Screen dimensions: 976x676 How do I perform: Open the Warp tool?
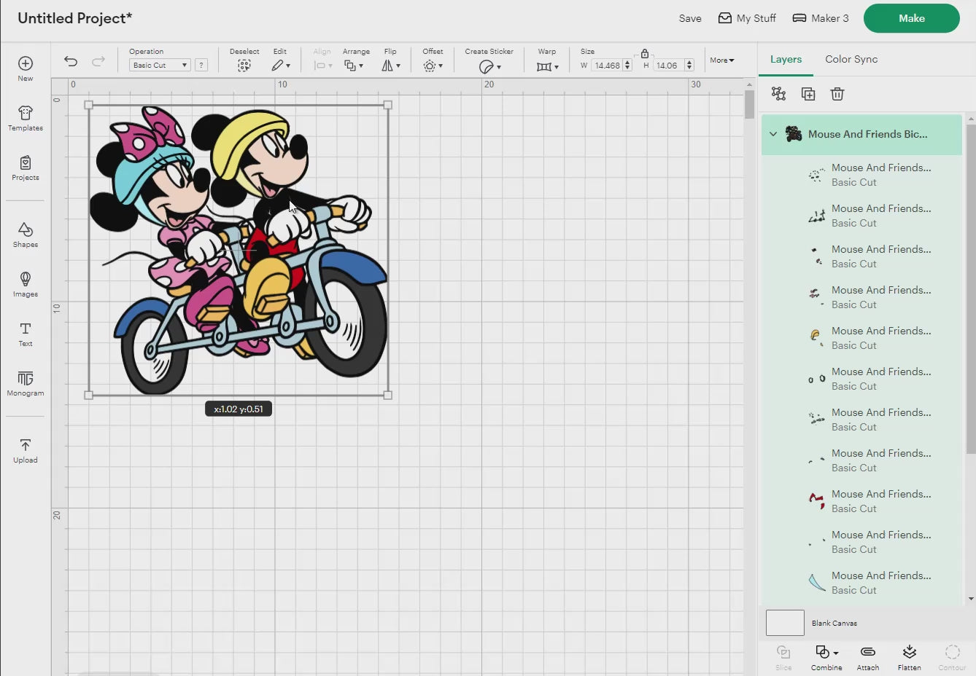(547, 66)
